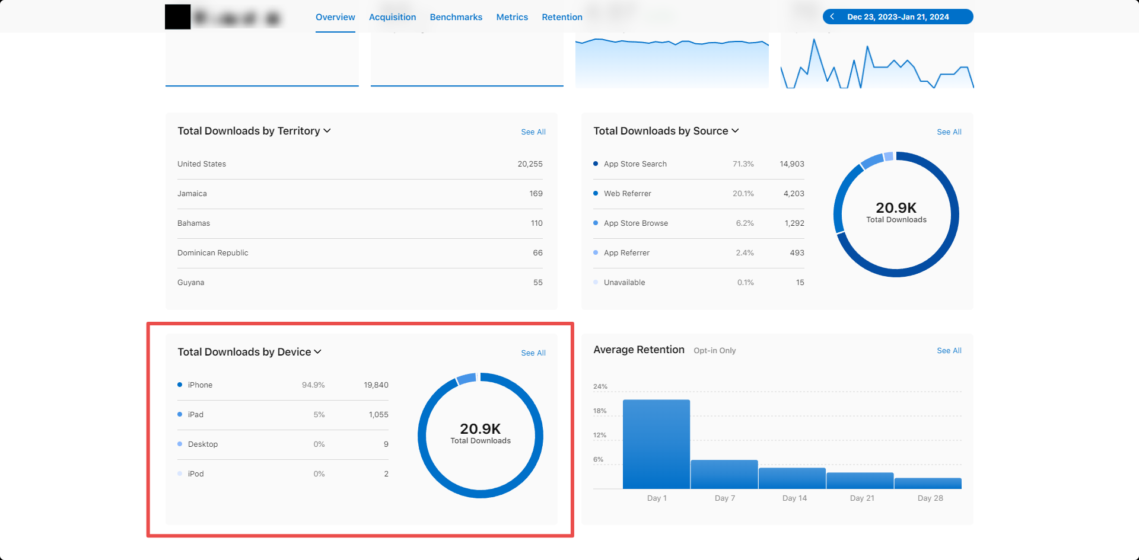This screenshot has width=1139, height=560.
Task: Open date range Dec 23, 2023-Jan 21, 2024
Action: tap(898, 17)
